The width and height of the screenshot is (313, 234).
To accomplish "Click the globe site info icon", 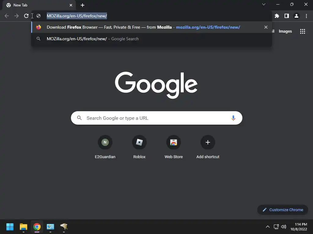I will pyautogui.click(x=39, y=16).
